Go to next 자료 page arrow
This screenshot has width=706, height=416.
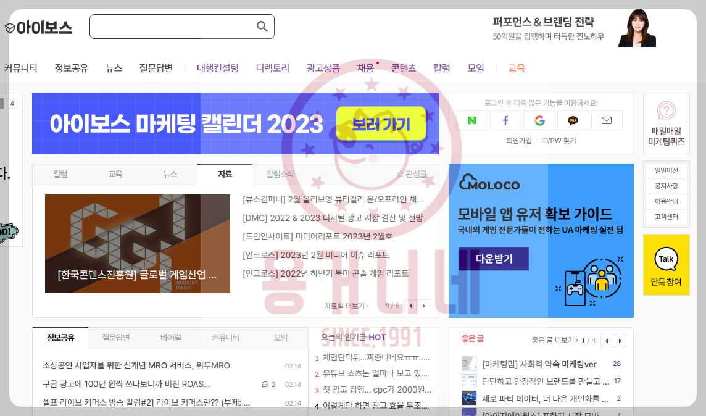pos(424,306)
